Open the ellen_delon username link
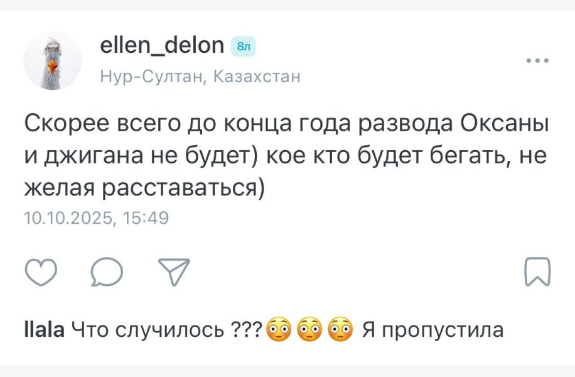Viewport: 575px width, 377px height. (x=163, y=45)
